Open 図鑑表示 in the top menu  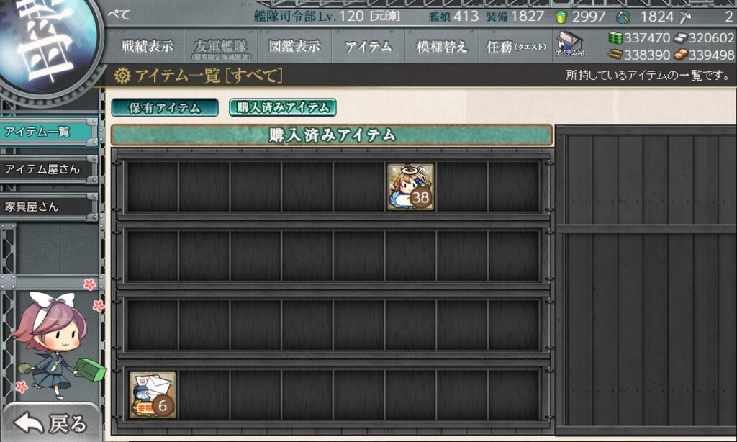click(x=294, y=47)
